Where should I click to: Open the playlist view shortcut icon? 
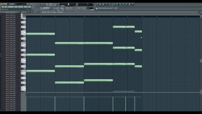click(97, 4)
